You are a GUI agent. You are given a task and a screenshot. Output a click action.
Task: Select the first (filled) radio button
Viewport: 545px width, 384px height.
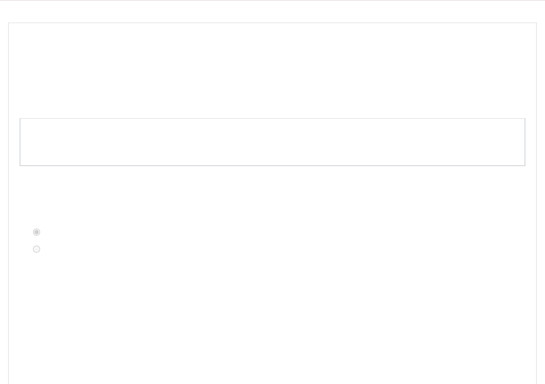(36, 232)
